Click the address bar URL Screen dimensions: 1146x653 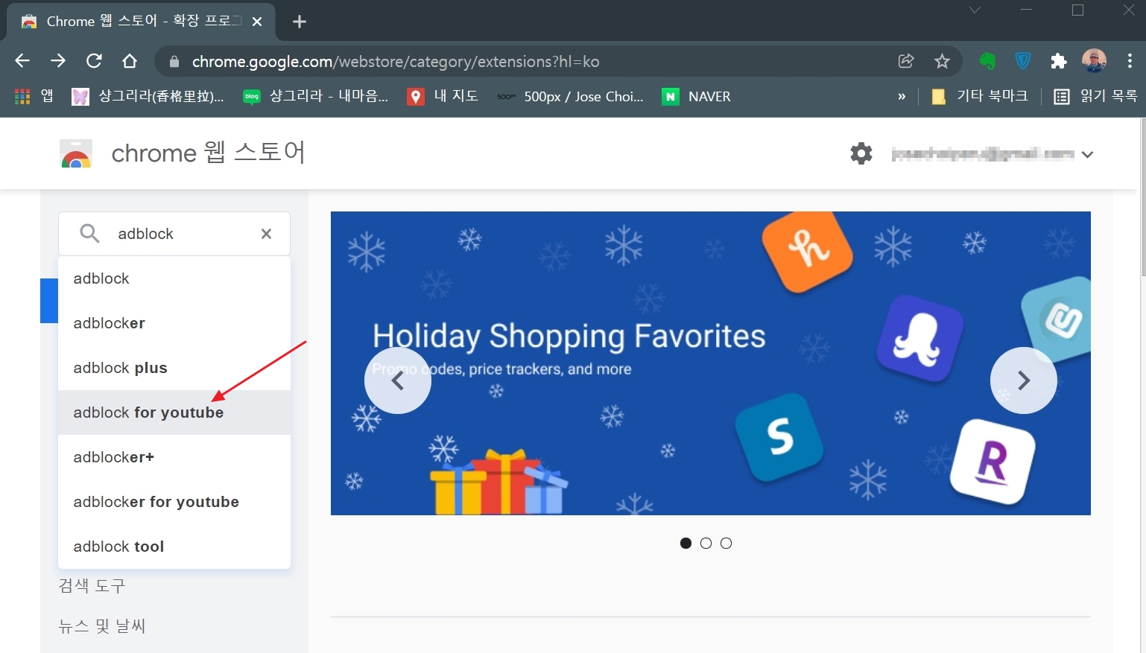click(396, 62)
